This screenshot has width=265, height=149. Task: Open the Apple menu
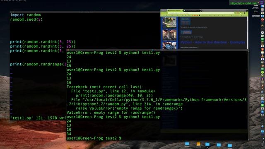coord(2,1)
